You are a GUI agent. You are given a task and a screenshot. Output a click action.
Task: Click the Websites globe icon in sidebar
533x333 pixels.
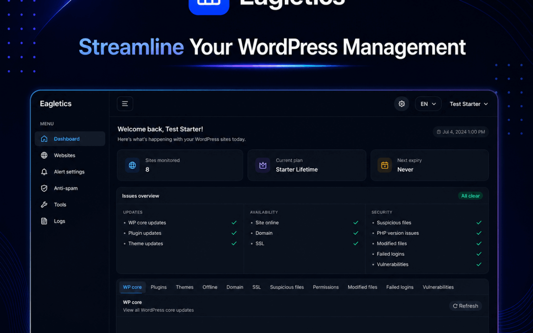[44, 155]
